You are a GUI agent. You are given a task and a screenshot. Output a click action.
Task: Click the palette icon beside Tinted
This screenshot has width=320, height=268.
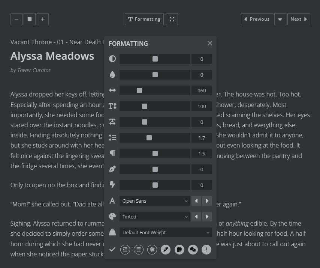pyautogui.click(x=112, y=217)
